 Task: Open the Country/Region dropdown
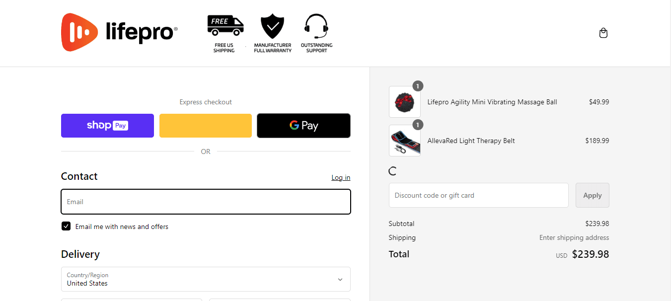click(x=206, y=279)
